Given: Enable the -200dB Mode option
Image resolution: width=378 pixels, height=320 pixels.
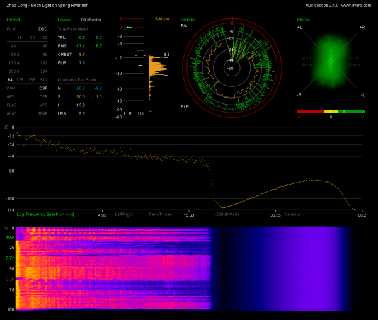Looking at the screenshot, I should [x=227, y=214].
